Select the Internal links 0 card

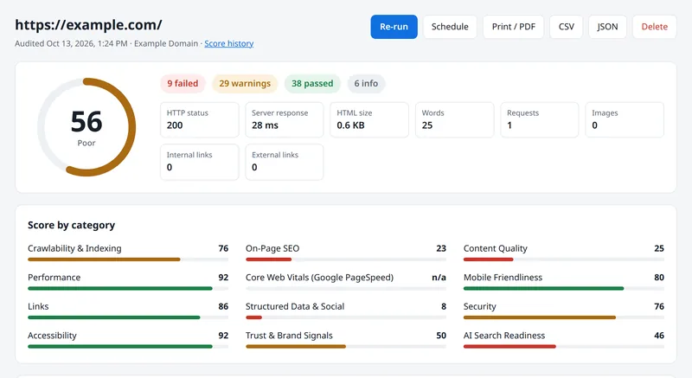point(200,162)
